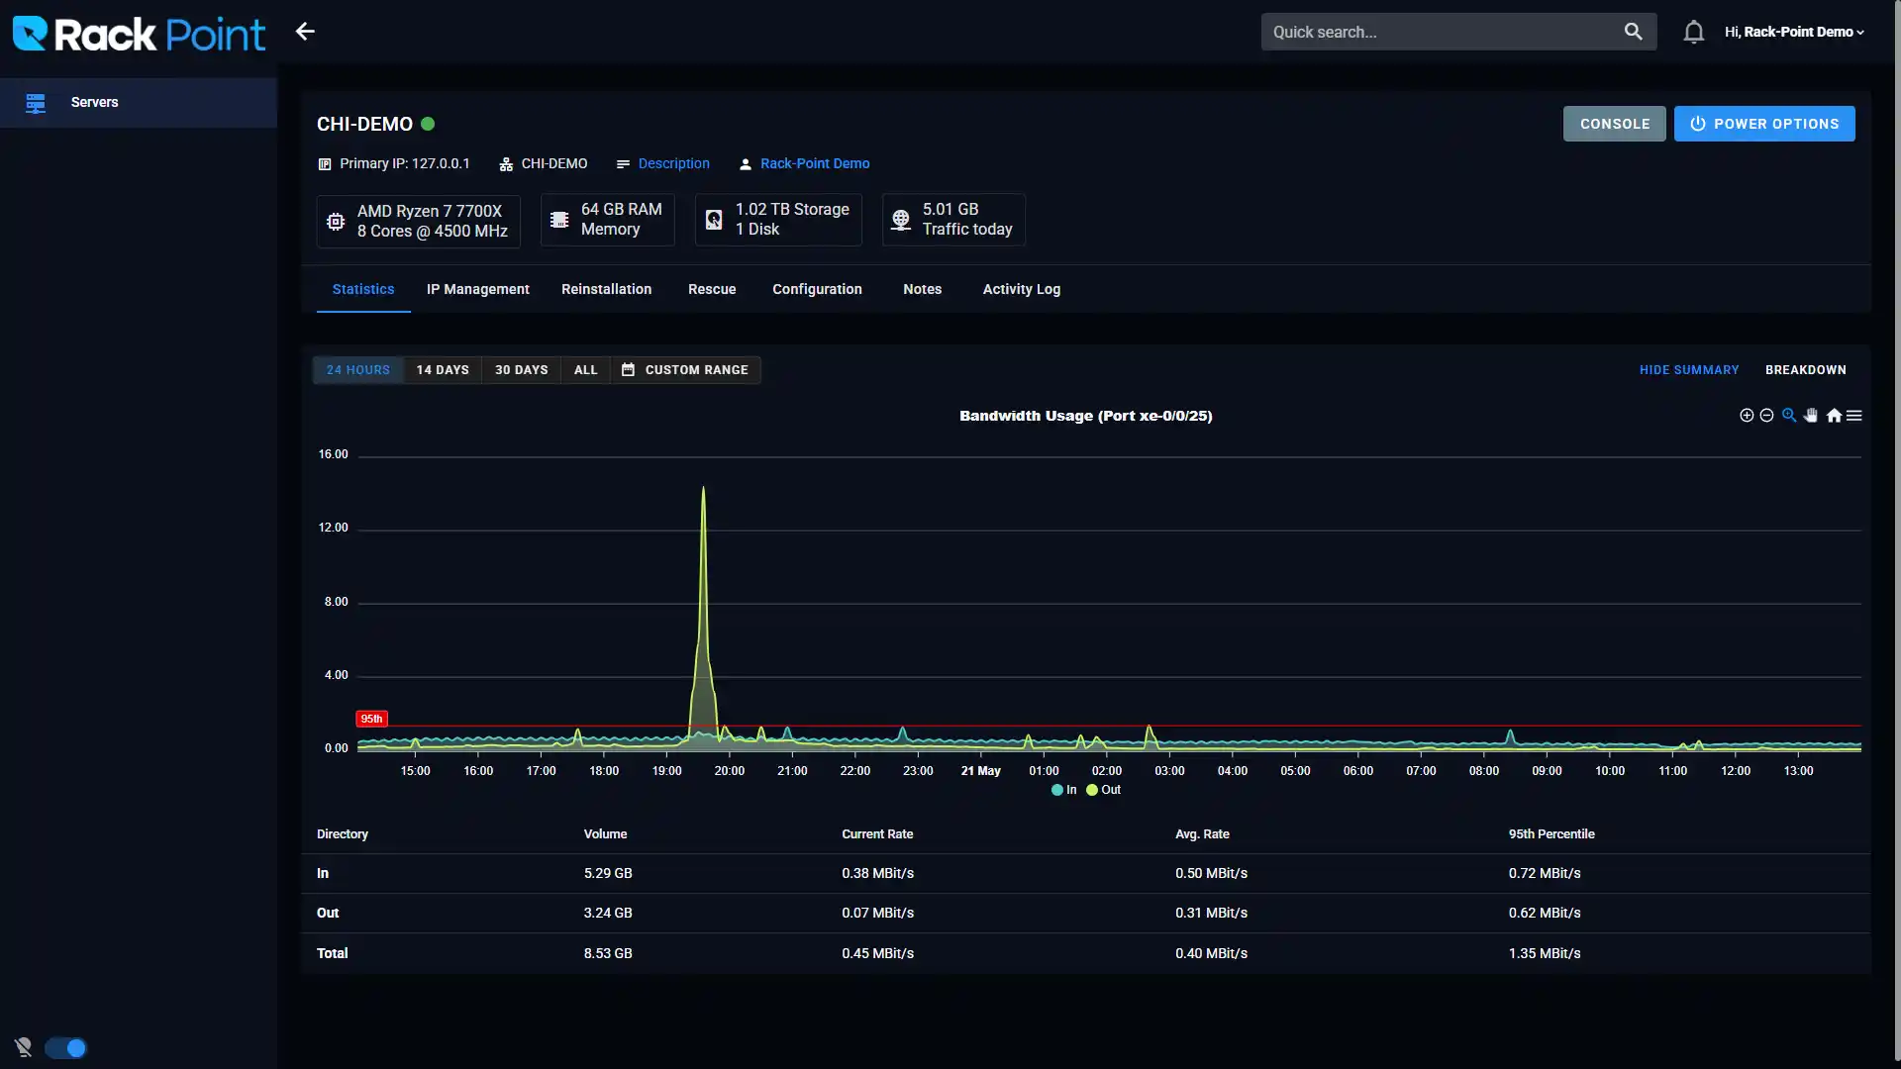Switch to the Notes tab
Image resolution: width=1901 pixels, height=1069 pixels.
point(923,289)
